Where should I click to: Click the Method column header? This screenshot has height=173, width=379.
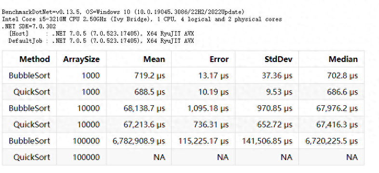tap(35, 59)
